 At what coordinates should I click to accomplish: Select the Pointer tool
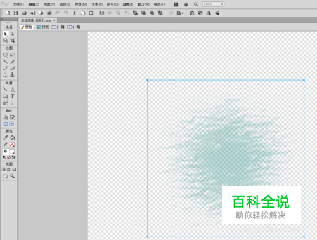[x=6, y=34]
